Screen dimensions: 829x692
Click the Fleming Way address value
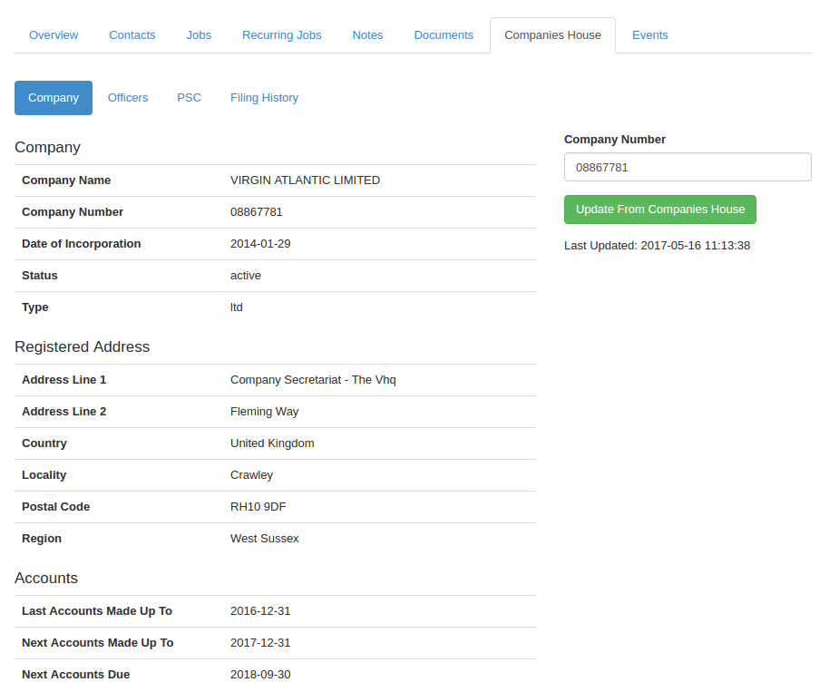pos(264,411)
